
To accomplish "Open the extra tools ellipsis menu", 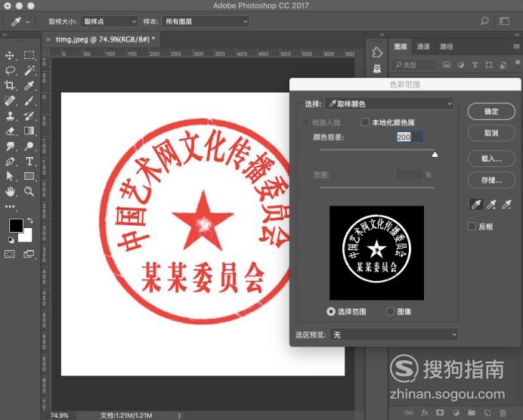I will (x=10, y=207).
